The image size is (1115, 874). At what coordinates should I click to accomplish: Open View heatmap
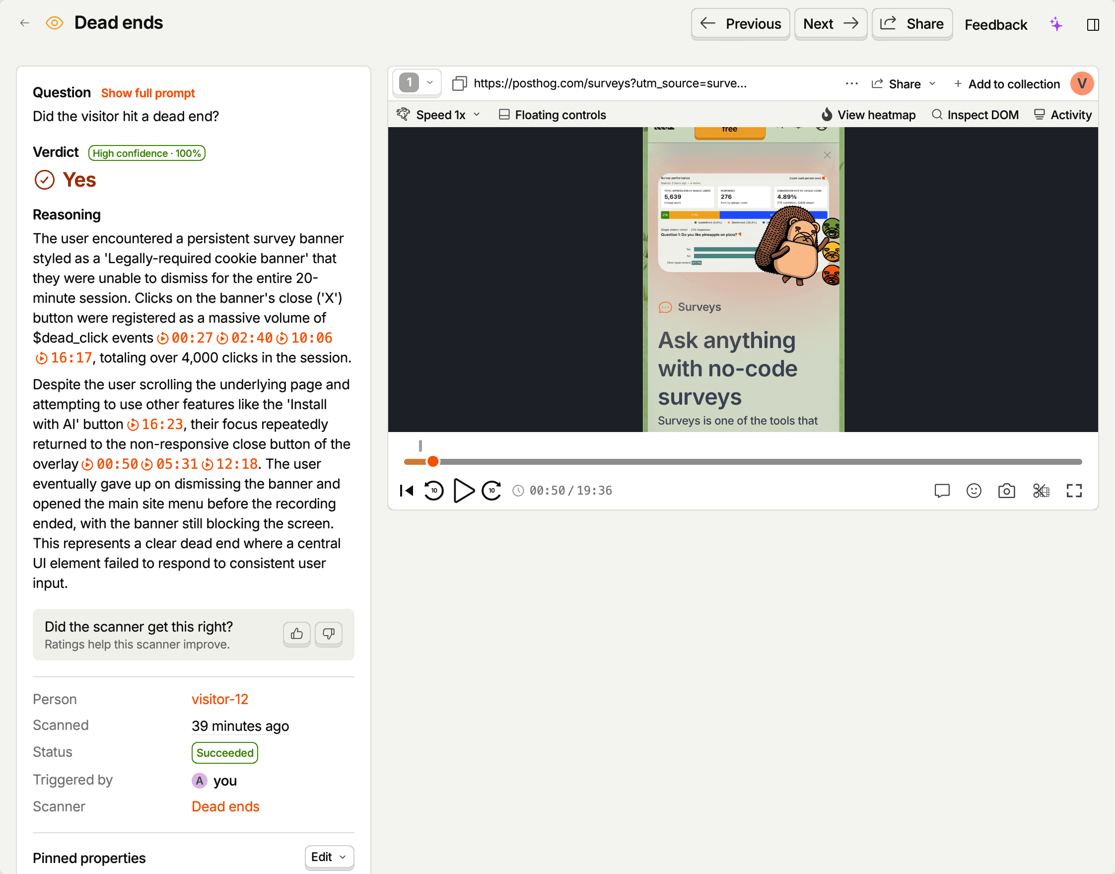coord(868,115)
